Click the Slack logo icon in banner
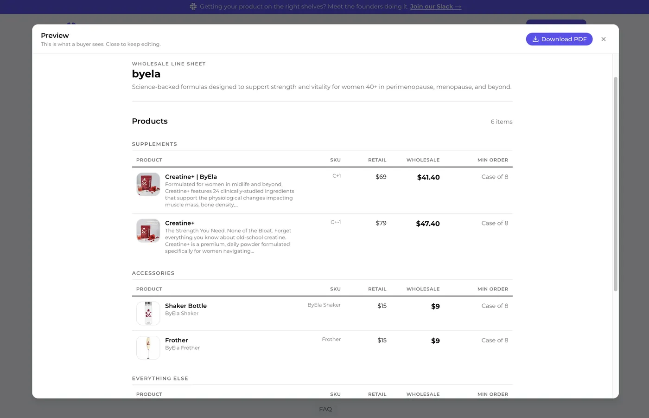The height and width of the screenshot is (418, 649). tap(193, 6)
